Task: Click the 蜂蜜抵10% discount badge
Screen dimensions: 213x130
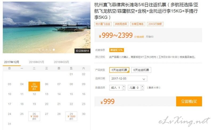Action: coord(117,50)
